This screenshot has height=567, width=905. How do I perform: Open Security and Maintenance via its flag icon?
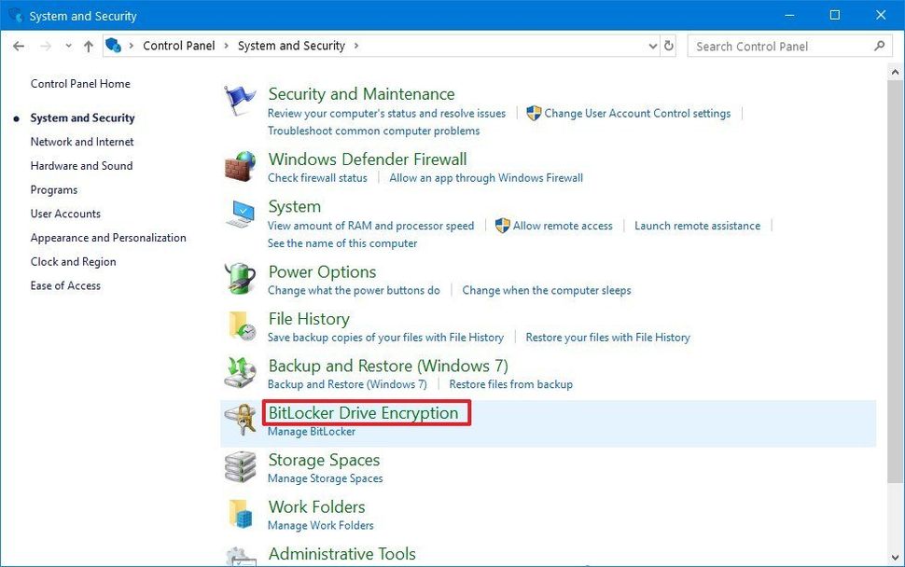tap(239, 98)
